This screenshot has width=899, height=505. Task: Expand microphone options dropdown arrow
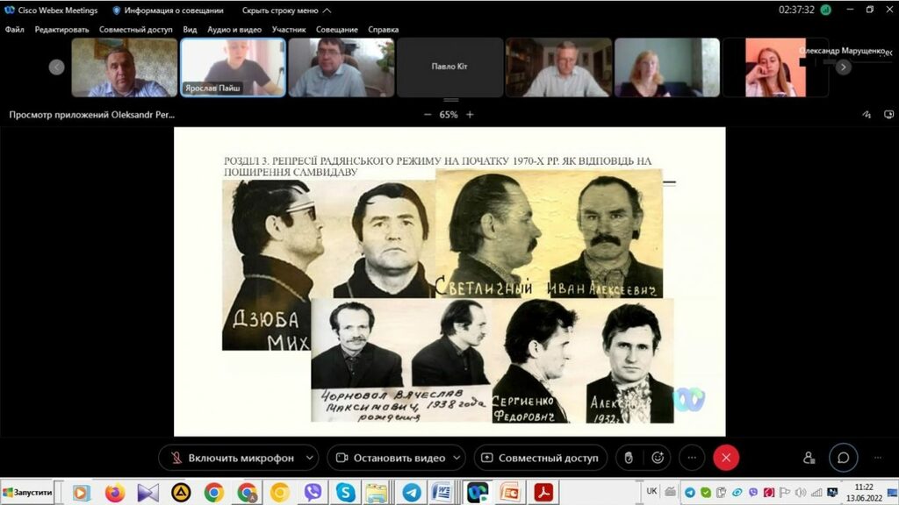point(309,458)
